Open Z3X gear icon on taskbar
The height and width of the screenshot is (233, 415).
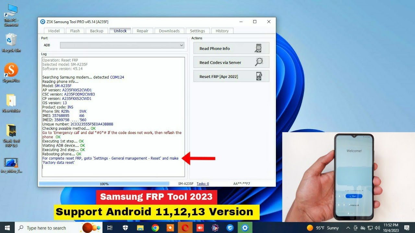pos(245,228)
